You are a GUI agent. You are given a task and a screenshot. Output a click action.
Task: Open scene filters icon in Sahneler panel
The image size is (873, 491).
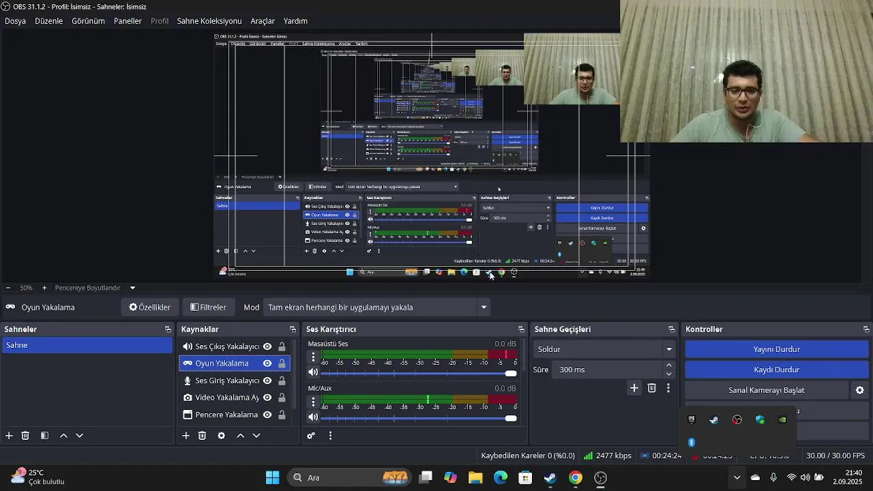44,436
